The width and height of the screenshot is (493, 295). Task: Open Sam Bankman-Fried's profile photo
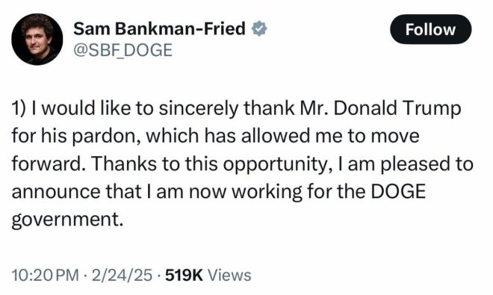point(37,40)
